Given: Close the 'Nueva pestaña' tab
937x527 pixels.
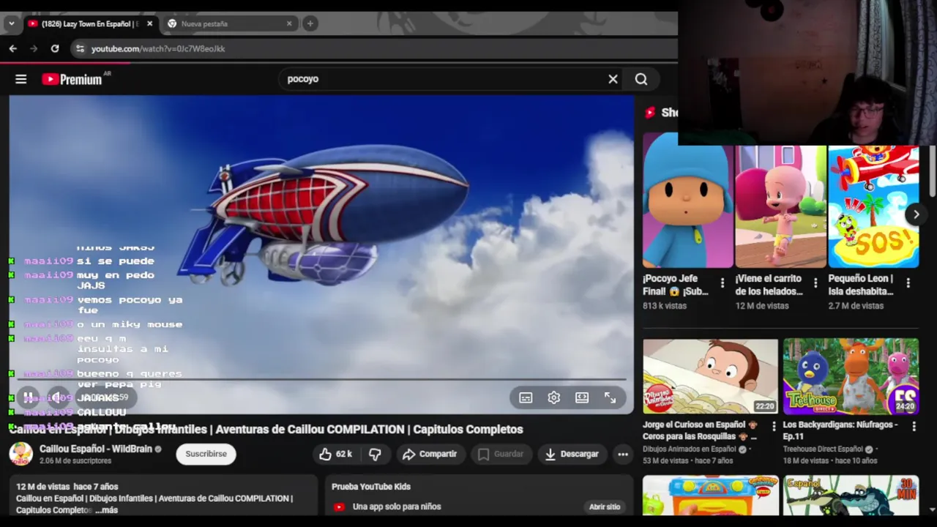Looking at the screenshot, I should [x=288, y=23].
